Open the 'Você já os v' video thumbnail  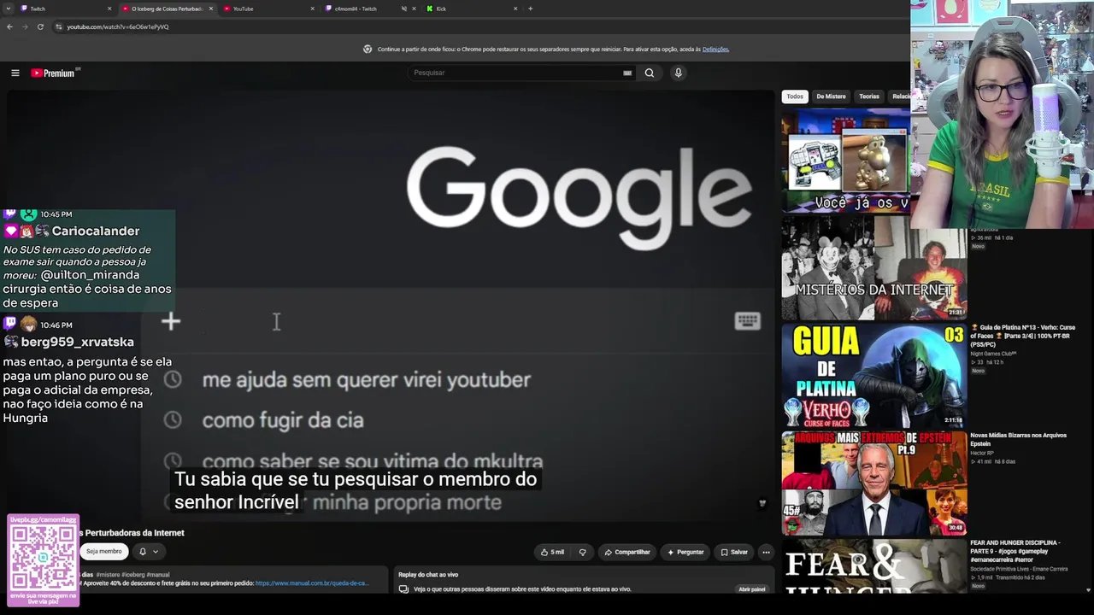pos(845,161)
